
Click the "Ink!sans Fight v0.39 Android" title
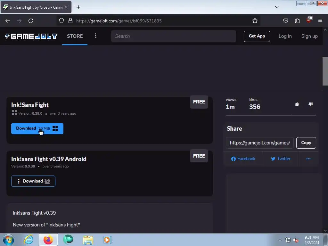(49, 159)
